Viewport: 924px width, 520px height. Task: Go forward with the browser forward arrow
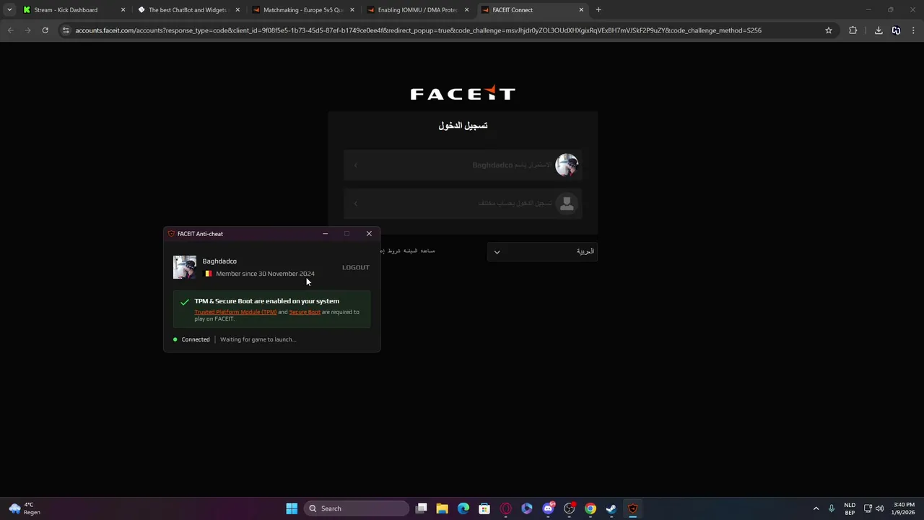(27, 30)
